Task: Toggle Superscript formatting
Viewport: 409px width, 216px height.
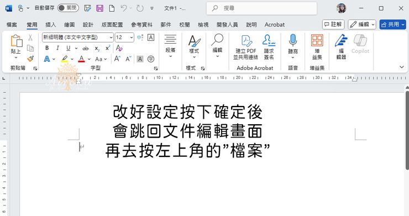Action: (108, 48)
